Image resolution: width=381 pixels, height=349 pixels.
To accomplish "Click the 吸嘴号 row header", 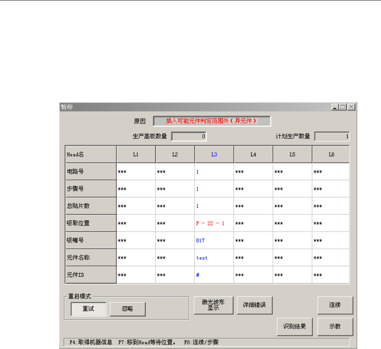I will 91,240.
